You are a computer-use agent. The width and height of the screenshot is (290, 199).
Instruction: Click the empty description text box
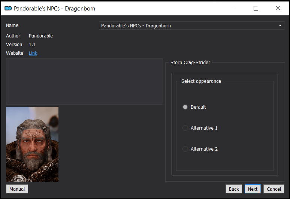point(84,82)
